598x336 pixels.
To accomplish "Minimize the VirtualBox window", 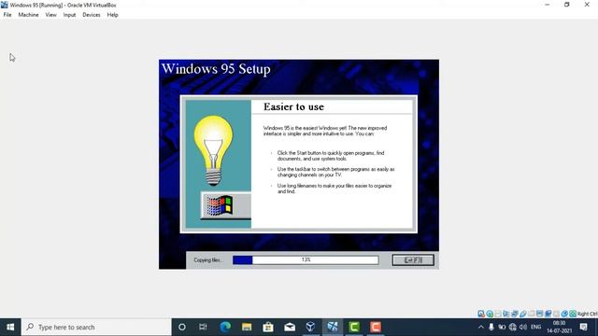I will pos(548,5).
